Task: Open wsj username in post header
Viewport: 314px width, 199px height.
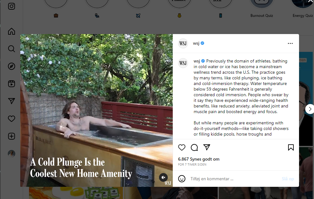Action: point(196,43)
